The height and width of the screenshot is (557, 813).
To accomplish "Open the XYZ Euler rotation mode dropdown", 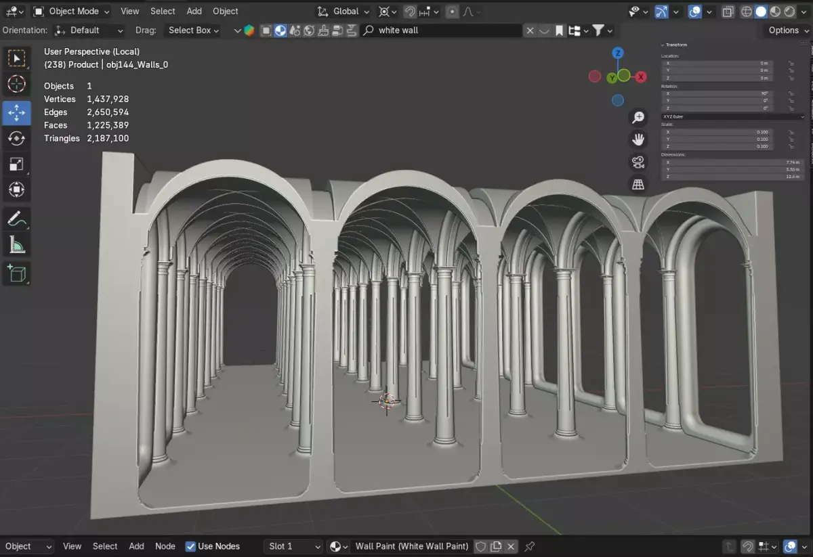I will point(734,116).
